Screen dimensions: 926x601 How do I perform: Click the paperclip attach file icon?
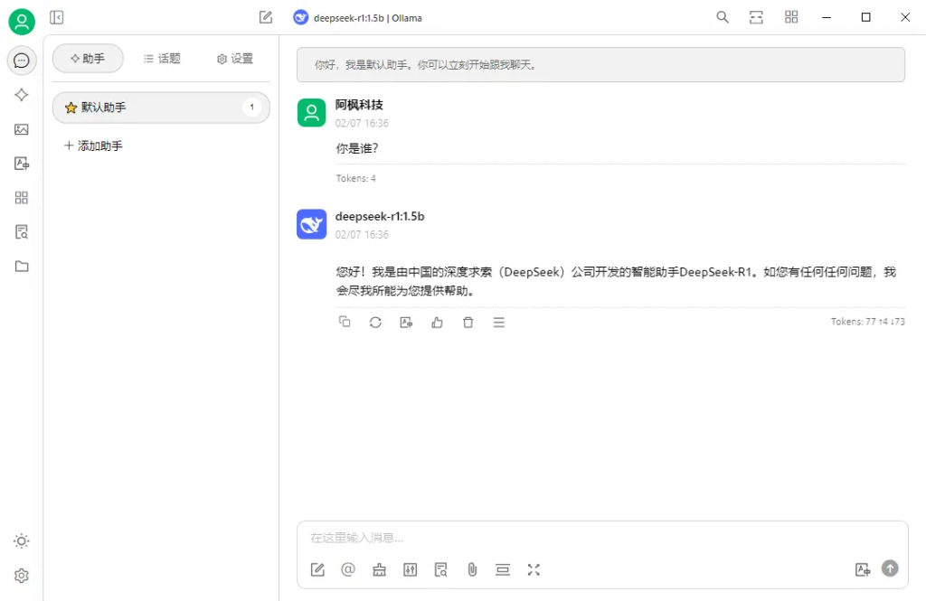(x=472, y=569)
